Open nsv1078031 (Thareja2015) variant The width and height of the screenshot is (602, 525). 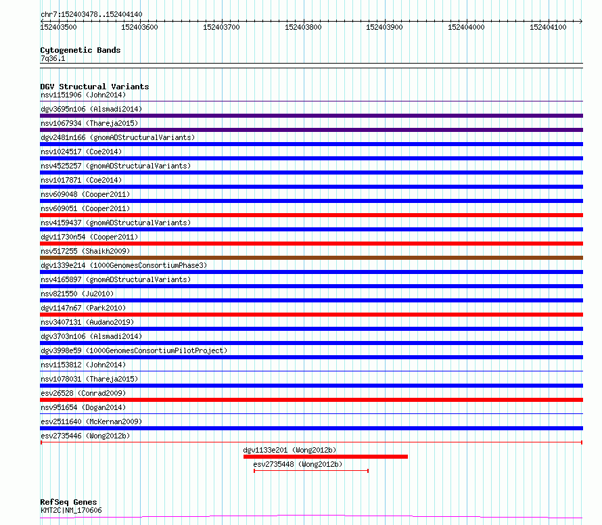click(x=89, y=379)
